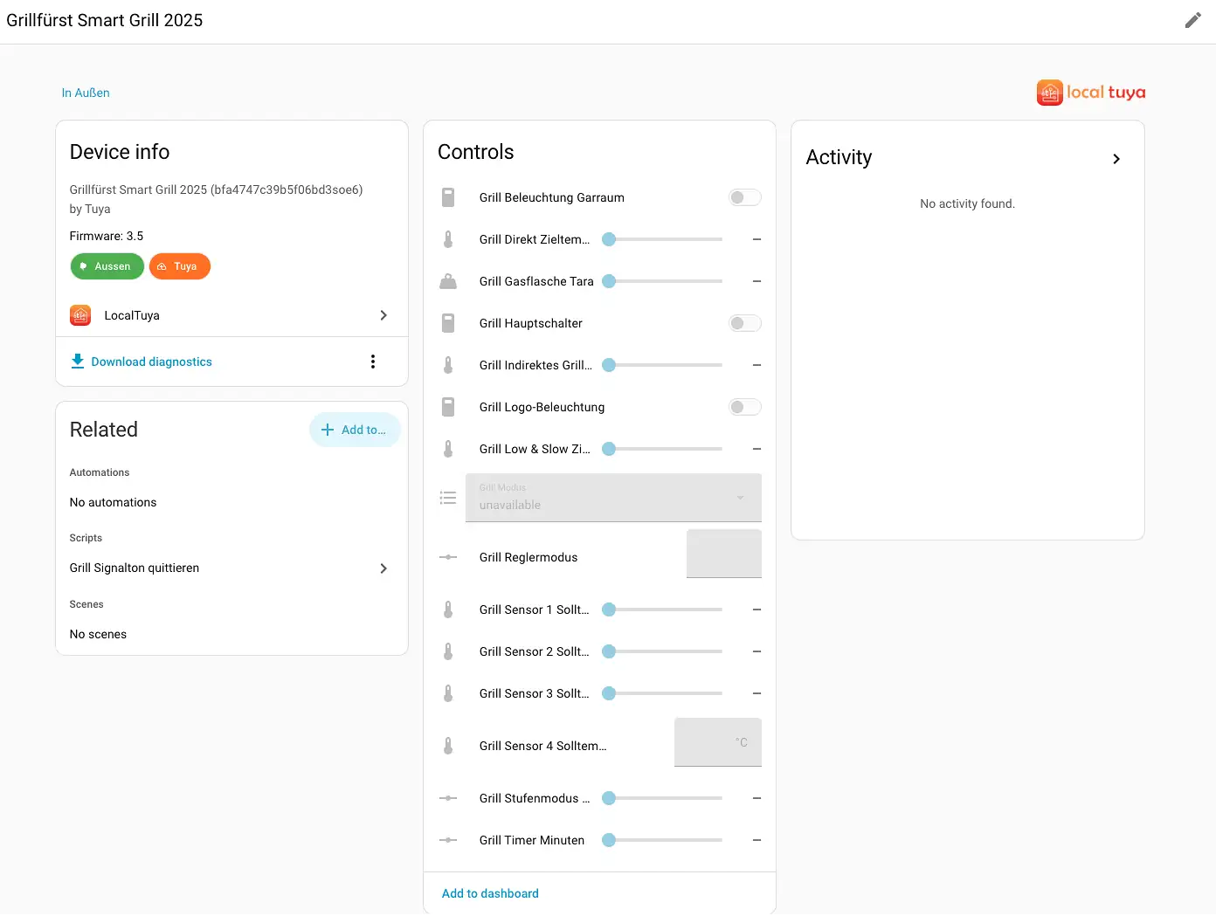This screenshot has width=1216, height=916.
Task: Open the three-dot menu beside Download diagnostics
Action: click(373, 362)
